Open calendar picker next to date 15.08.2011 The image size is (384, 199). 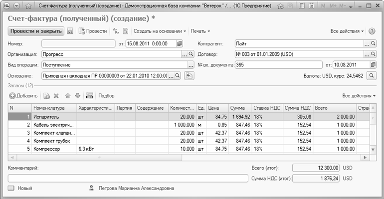coord(180,43)
